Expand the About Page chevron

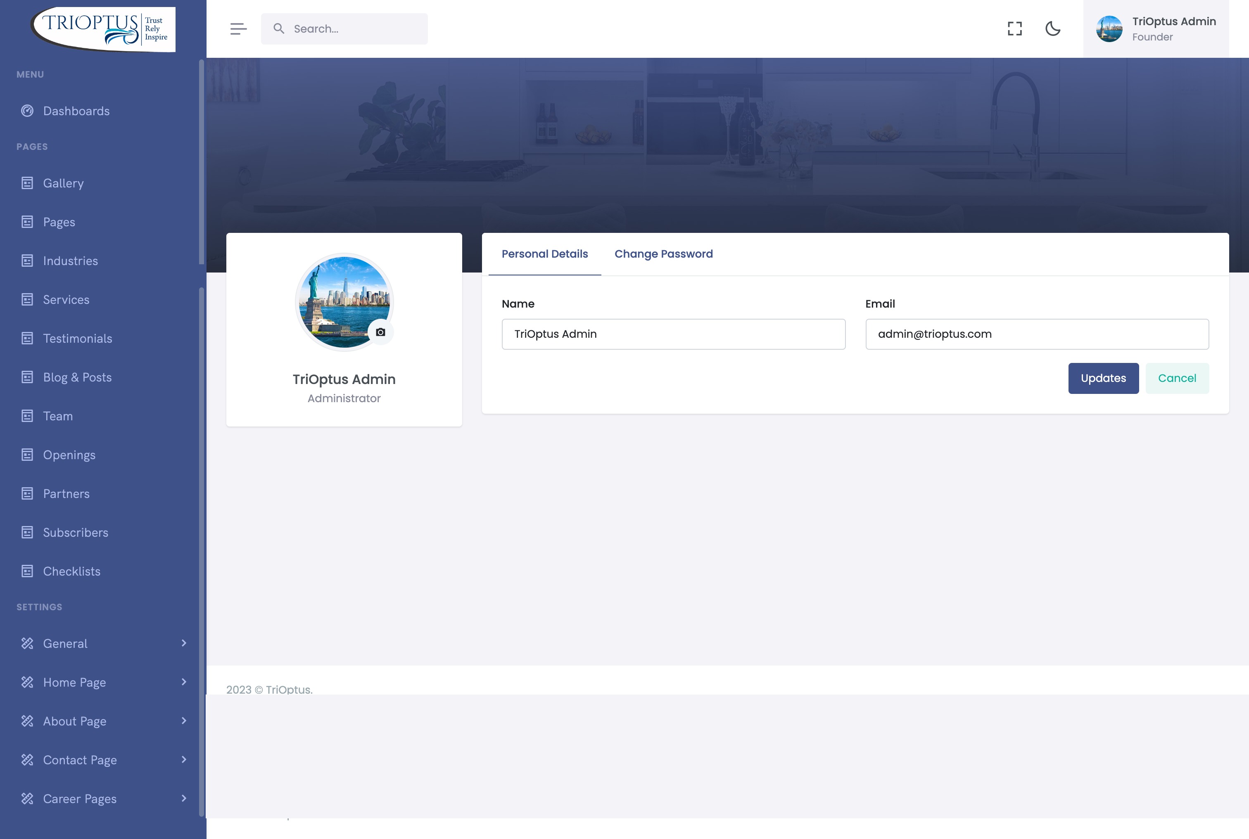(x=183, y=720)
